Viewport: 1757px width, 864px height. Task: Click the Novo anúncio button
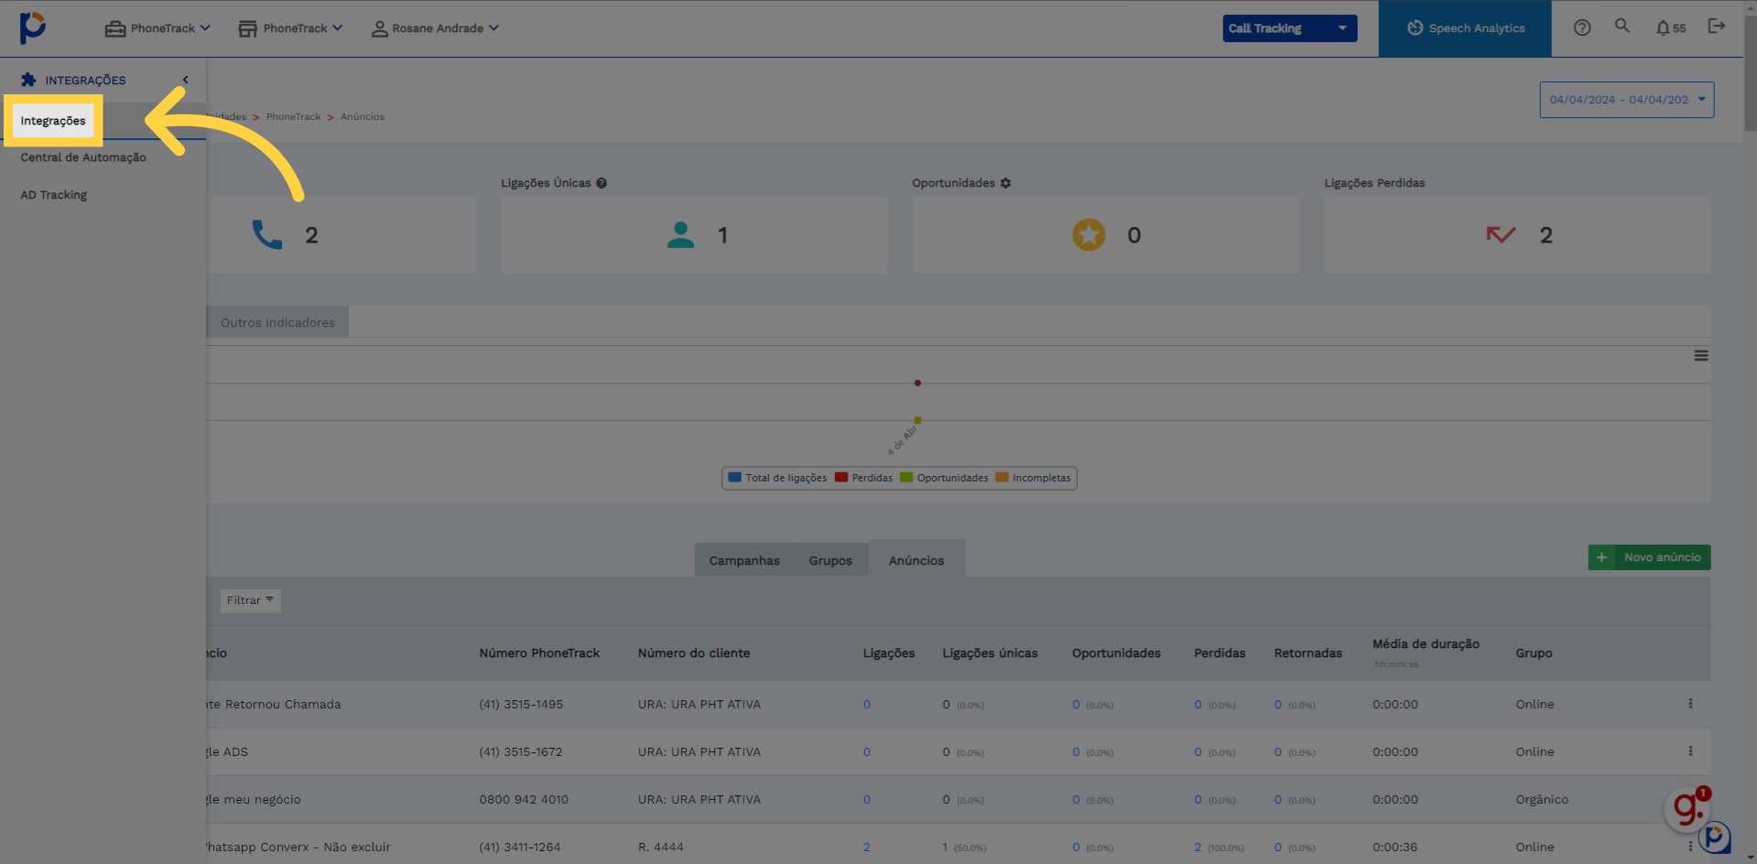point(1649,557)
